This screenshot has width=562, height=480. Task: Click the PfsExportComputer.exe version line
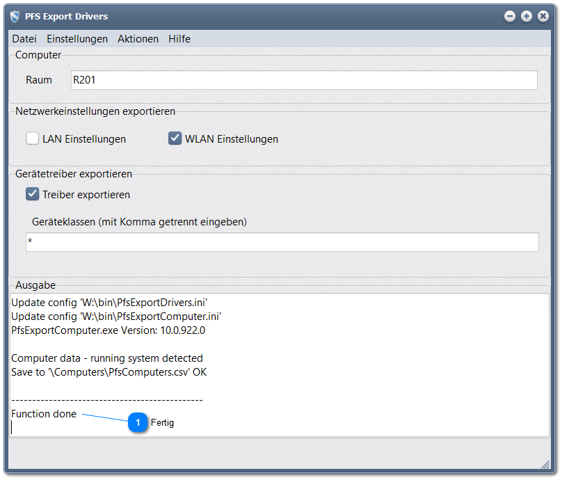pos(108,330)
